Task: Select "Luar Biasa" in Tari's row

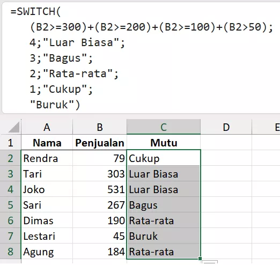Action: pos(164,174)
